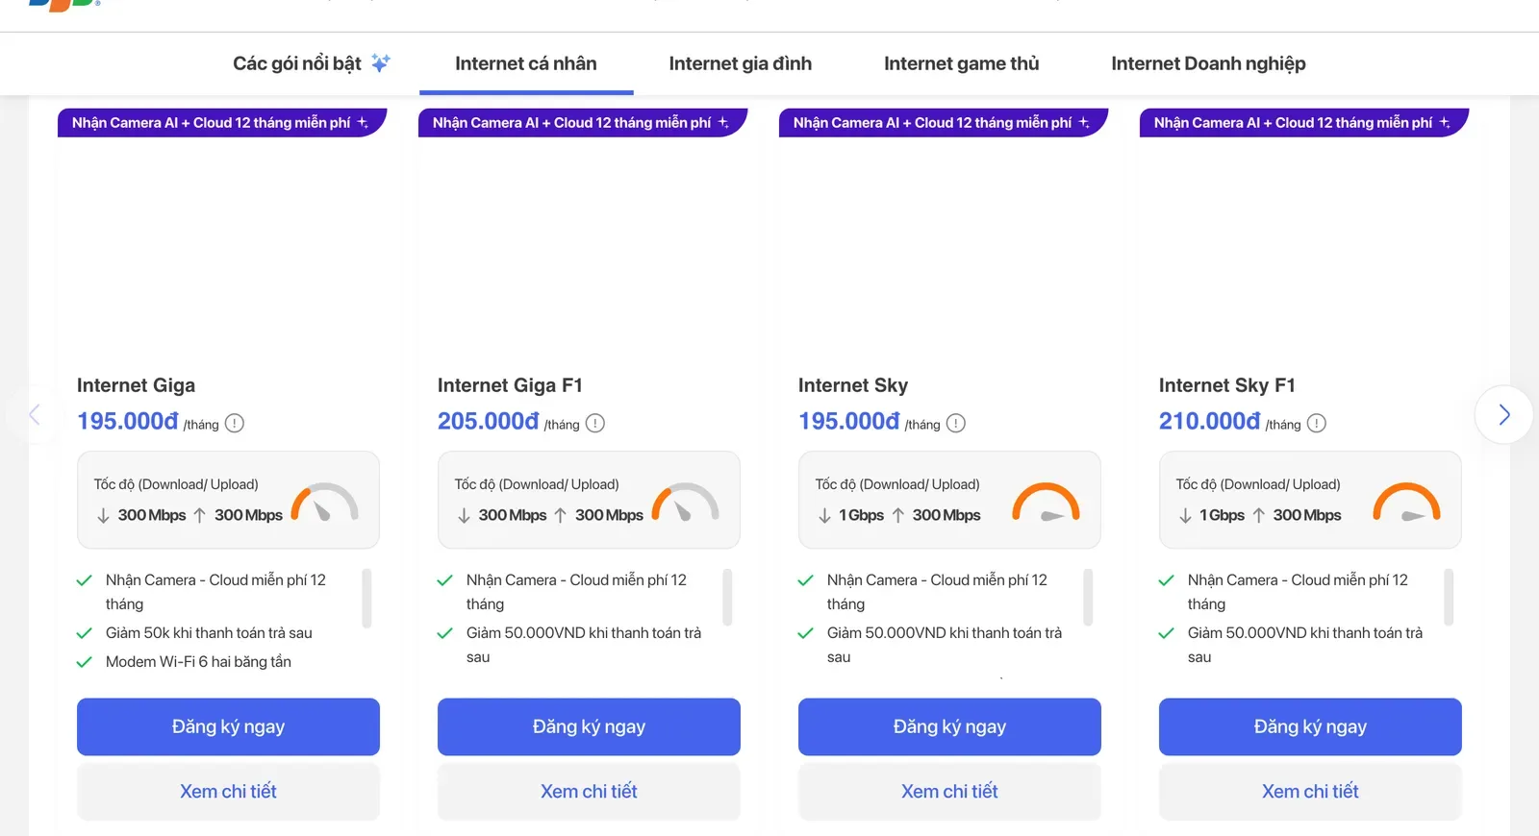This screenshot has height=836, width=1539.
Task: Click price info icon for Internet Giga
Action: [x=235, y=423]
